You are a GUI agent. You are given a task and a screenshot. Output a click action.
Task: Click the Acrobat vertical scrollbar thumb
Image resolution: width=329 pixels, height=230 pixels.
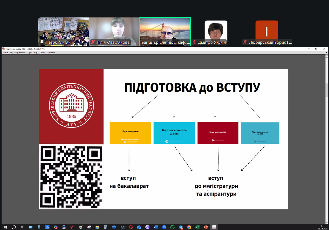(327, 90)
